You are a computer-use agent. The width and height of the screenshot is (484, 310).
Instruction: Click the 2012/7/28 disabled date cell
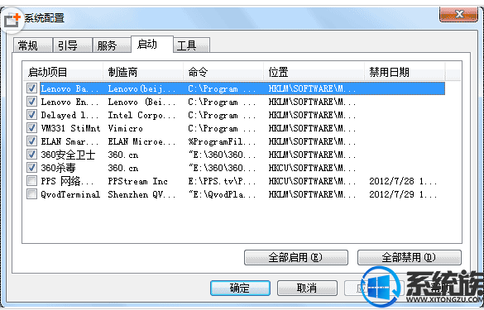(403, 181)
